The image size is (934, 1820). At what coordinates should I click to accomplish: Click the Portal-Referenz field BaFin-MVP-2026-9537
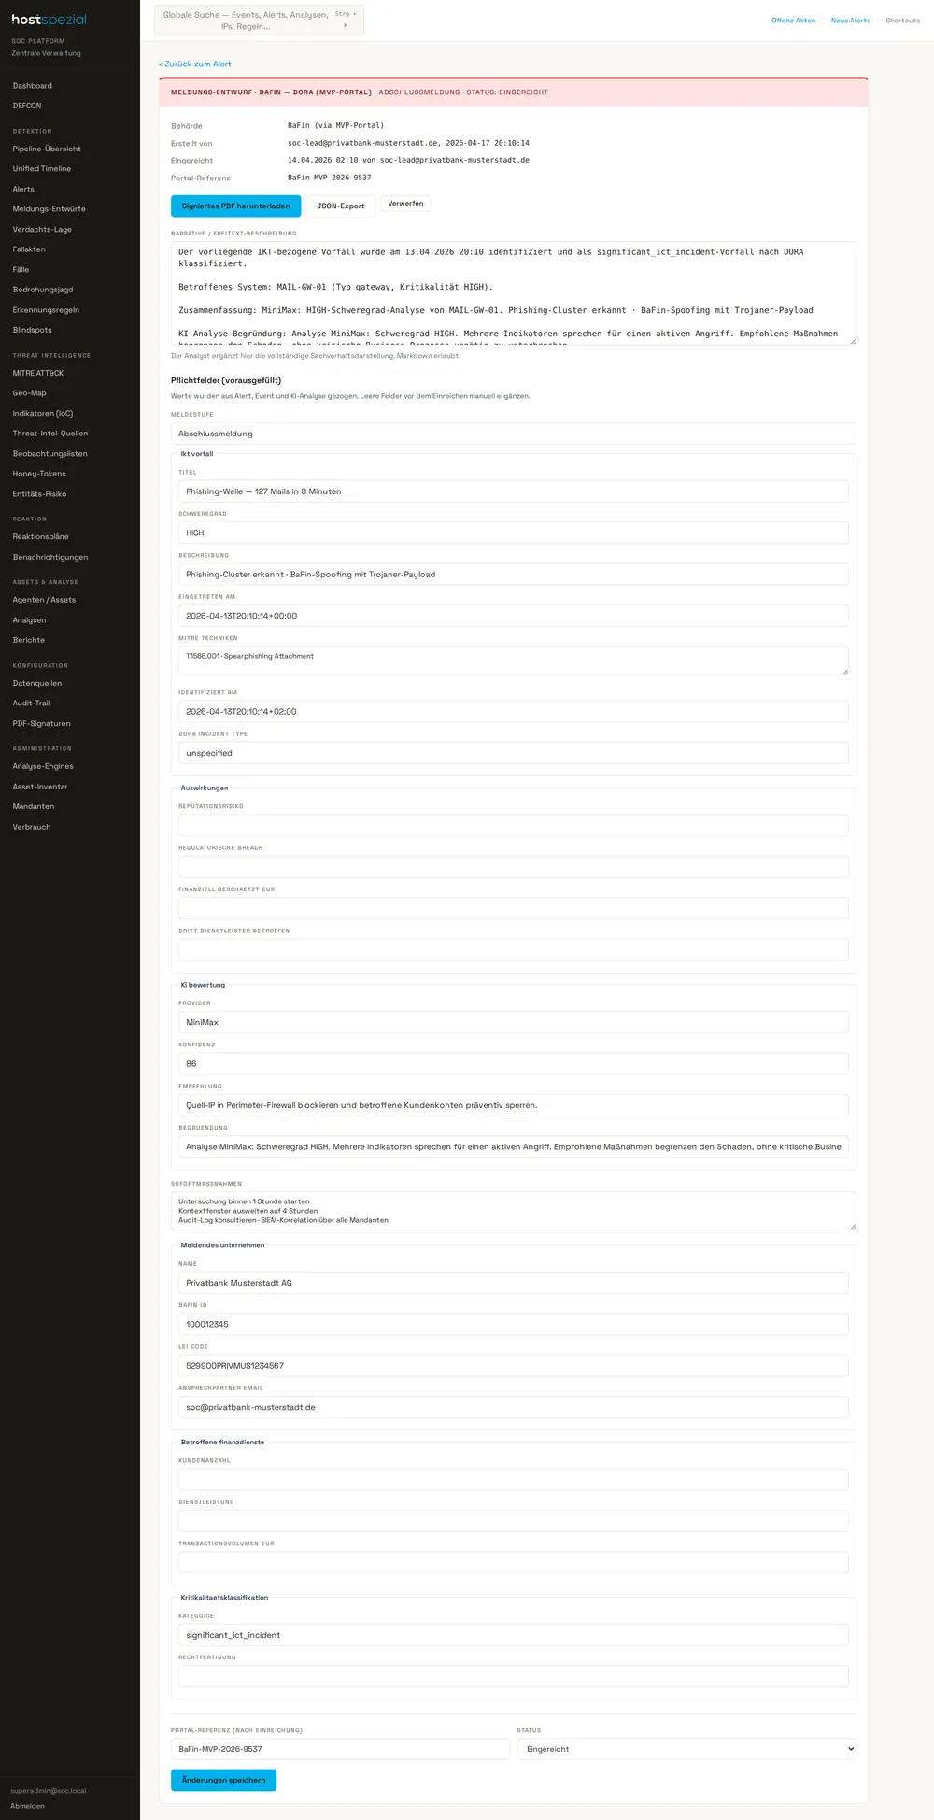341,1749
